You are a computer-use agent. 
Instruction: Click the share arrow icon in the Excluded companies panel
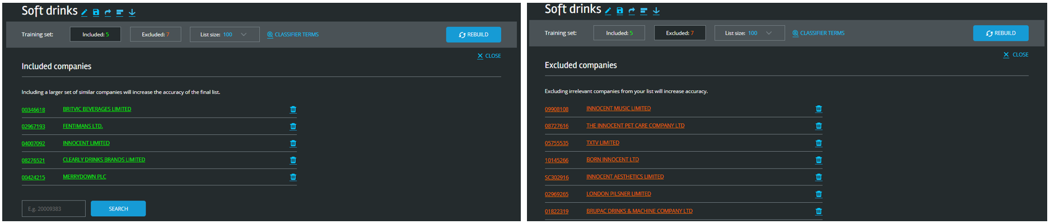coord(632,11)
